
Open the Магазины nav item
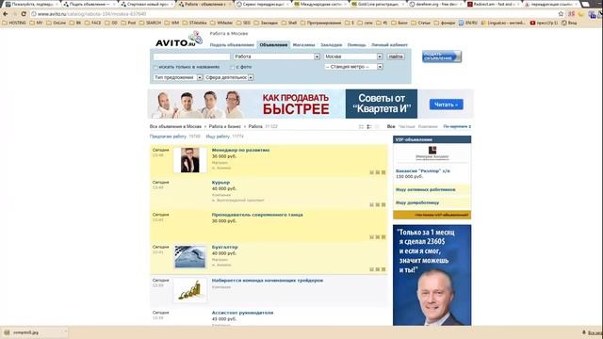[303, 45]
